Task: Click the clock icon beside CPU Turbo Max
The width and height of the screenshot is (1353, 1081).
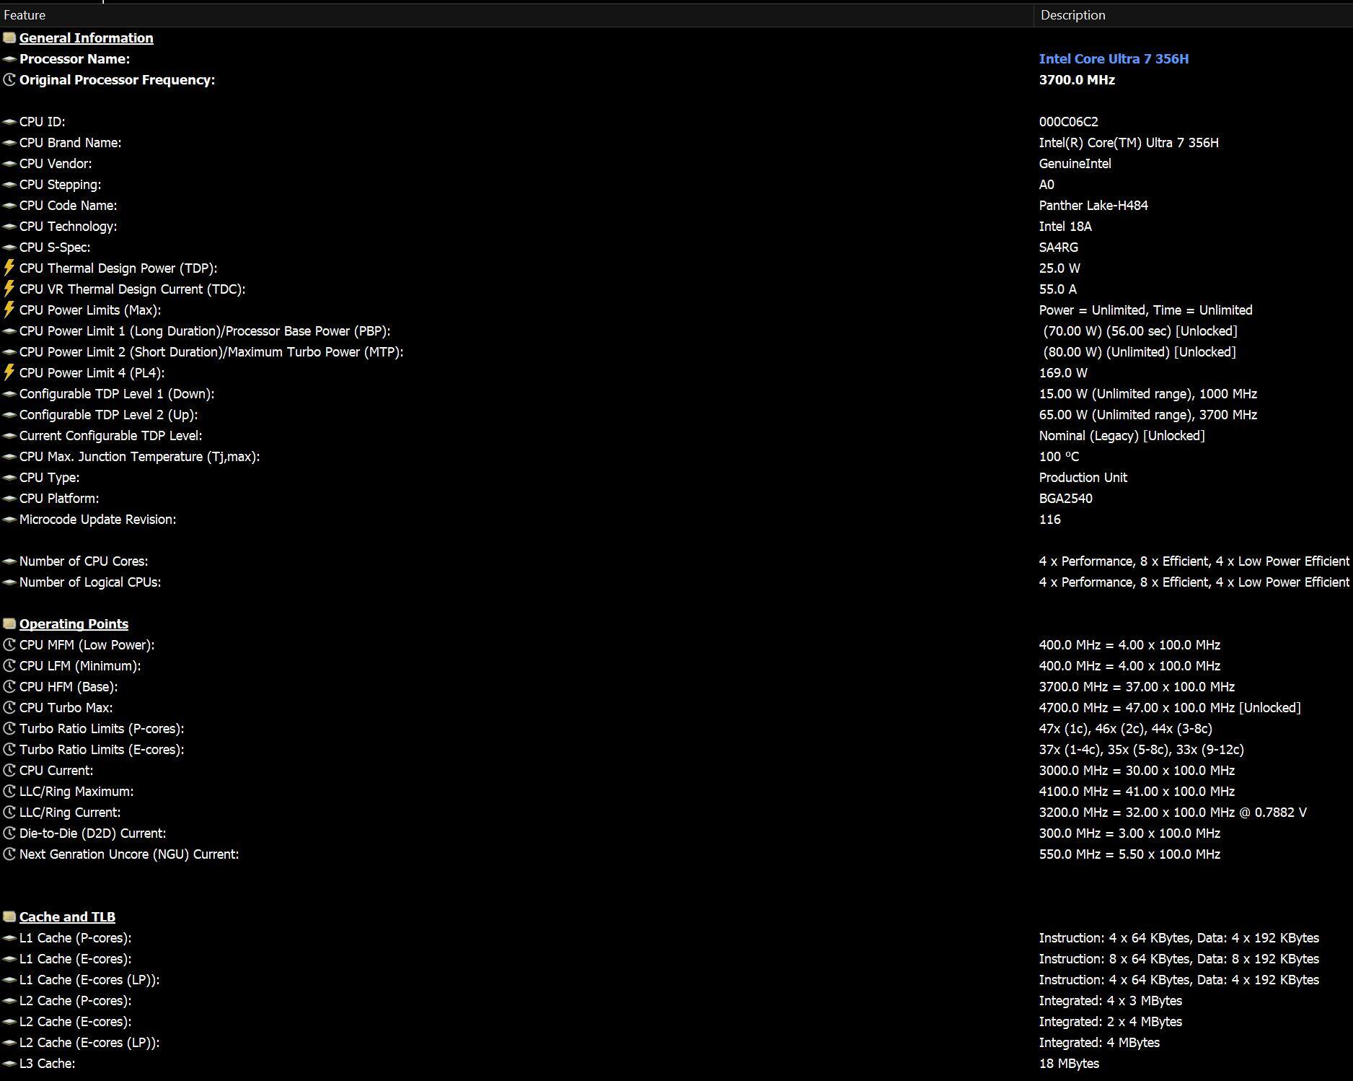Action: tap(9, 707)
